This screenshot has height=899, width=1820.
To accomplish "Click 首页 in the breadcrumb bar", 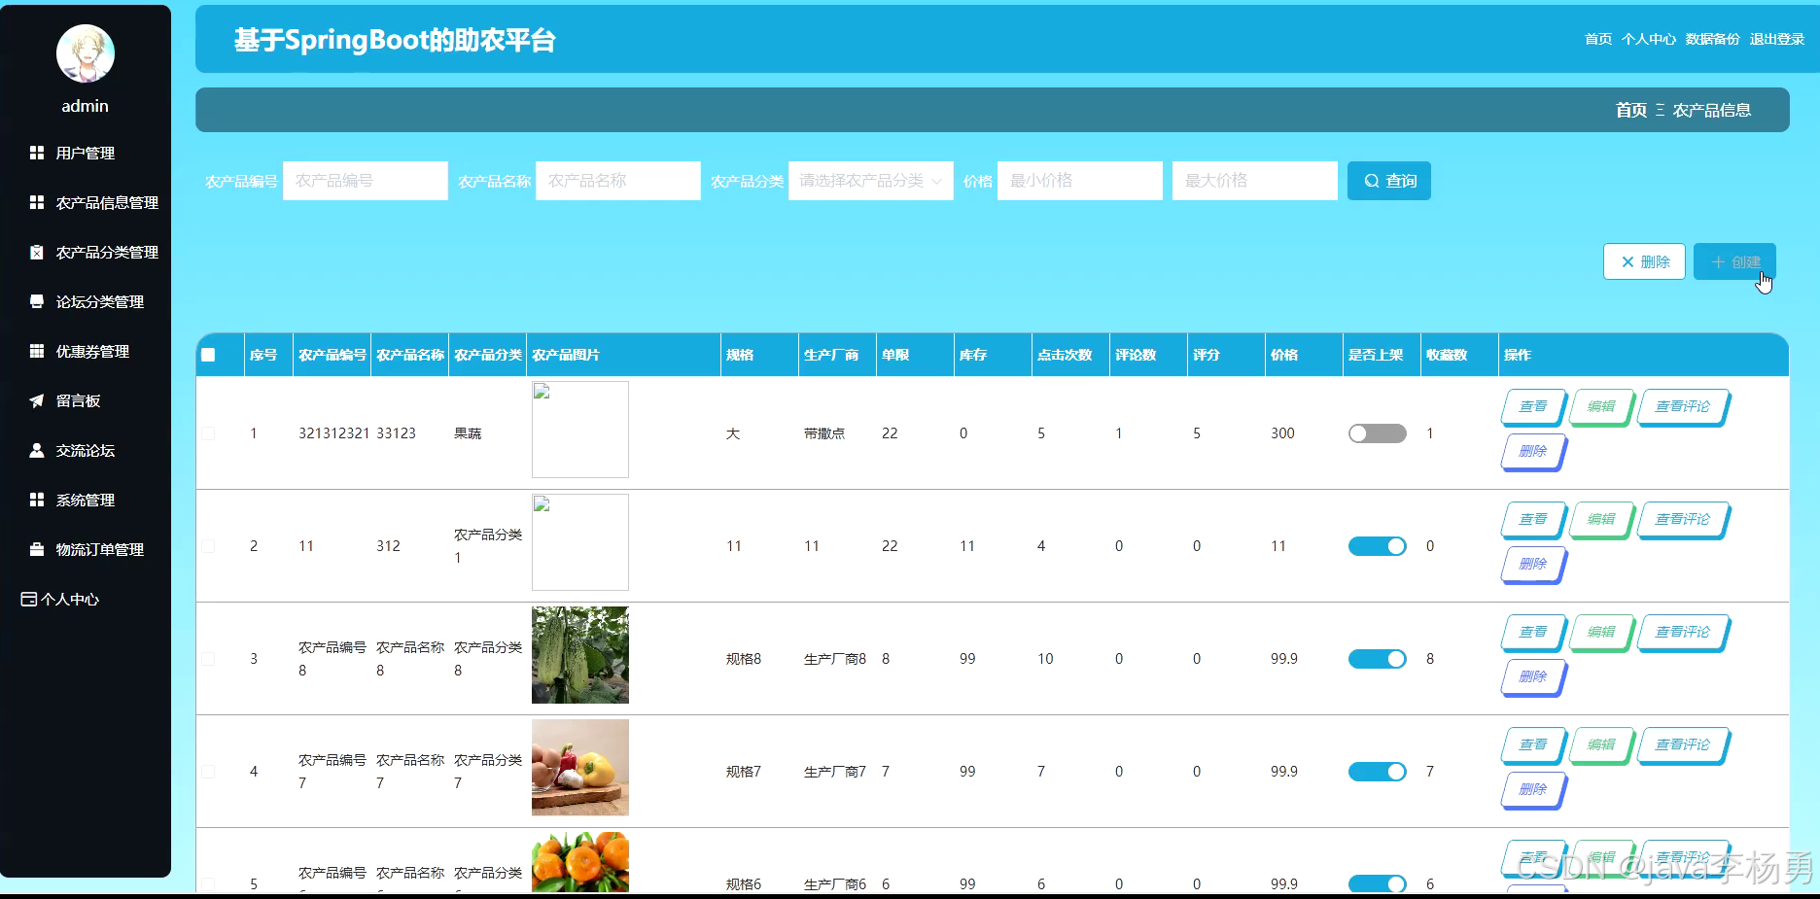I will (1631, 110).
